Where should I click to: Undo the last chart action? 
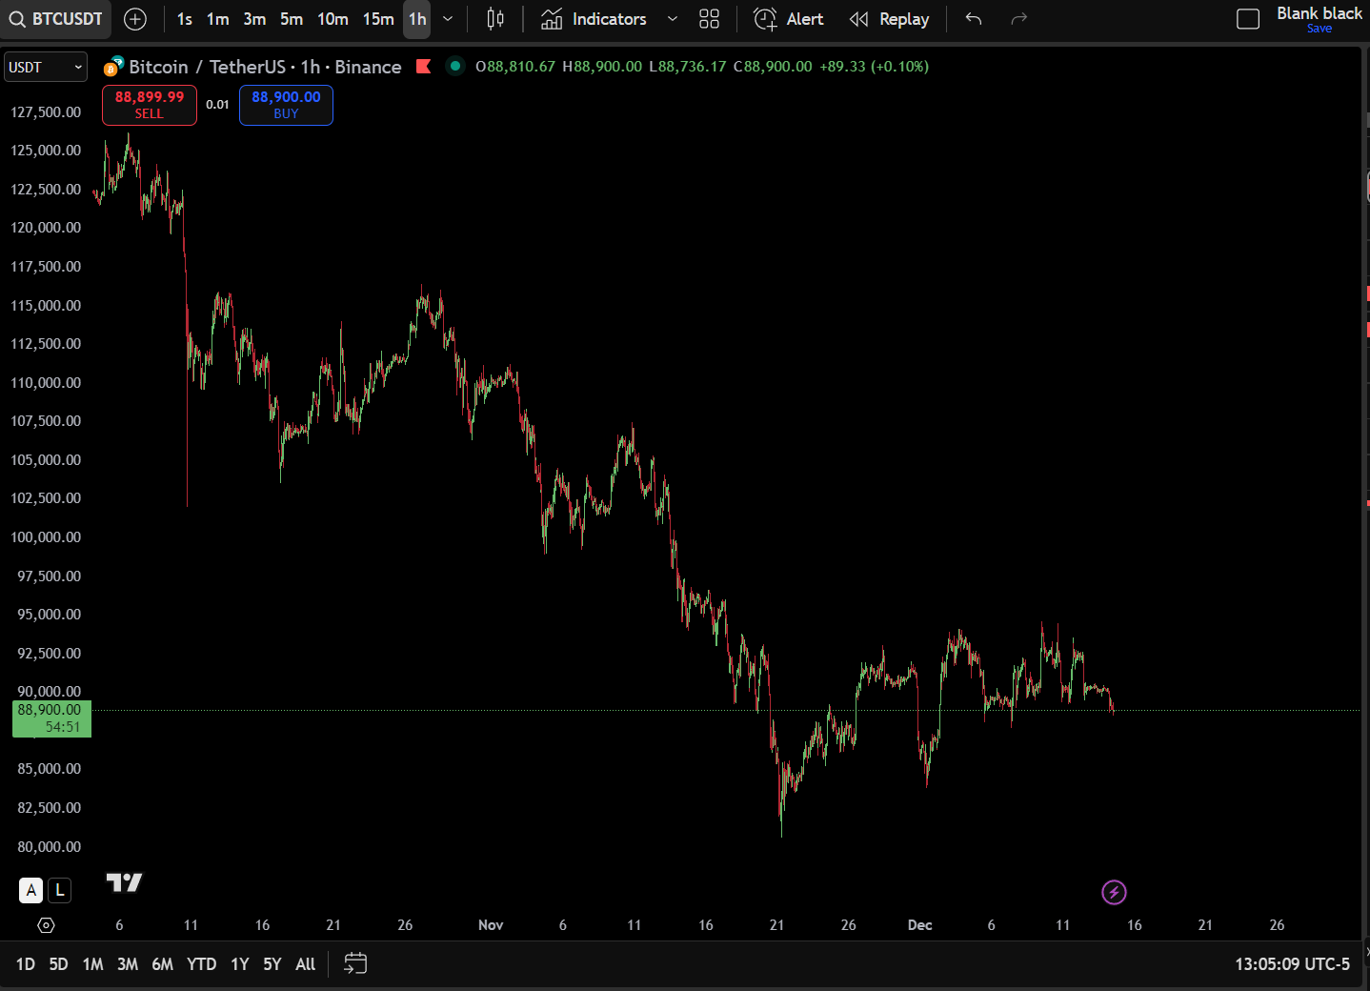974,19
